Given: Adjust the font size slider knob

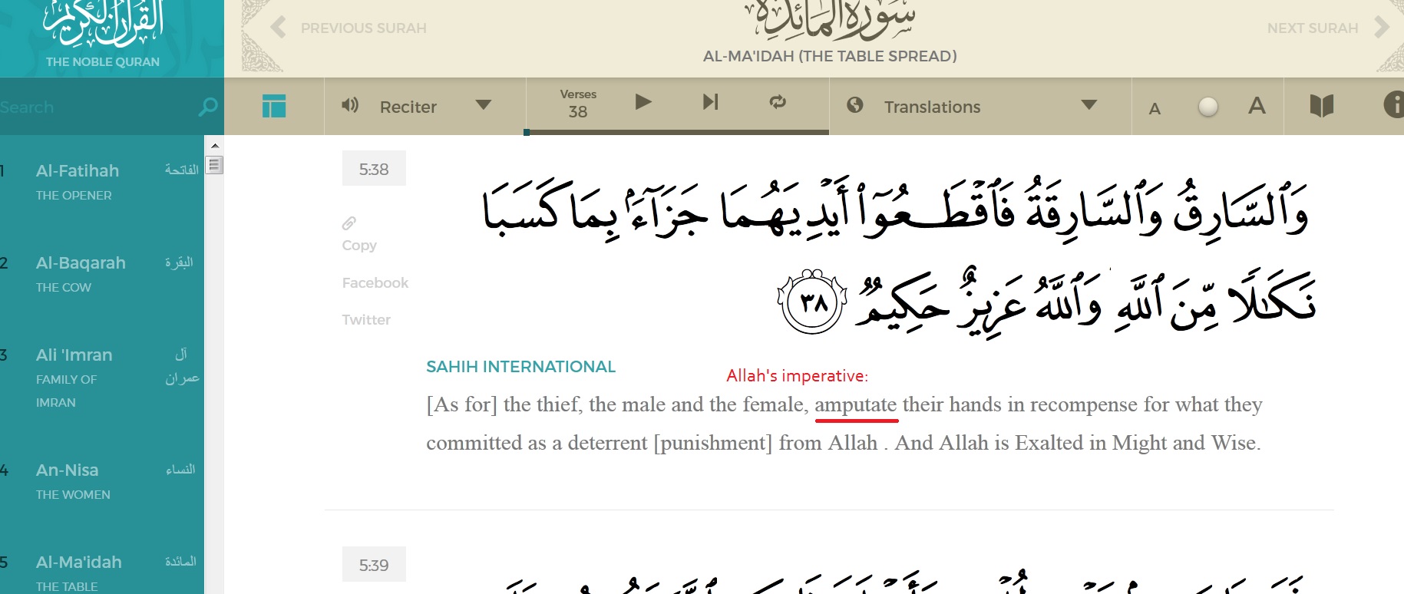Looking at the screenshot, I should point(1208,106).
